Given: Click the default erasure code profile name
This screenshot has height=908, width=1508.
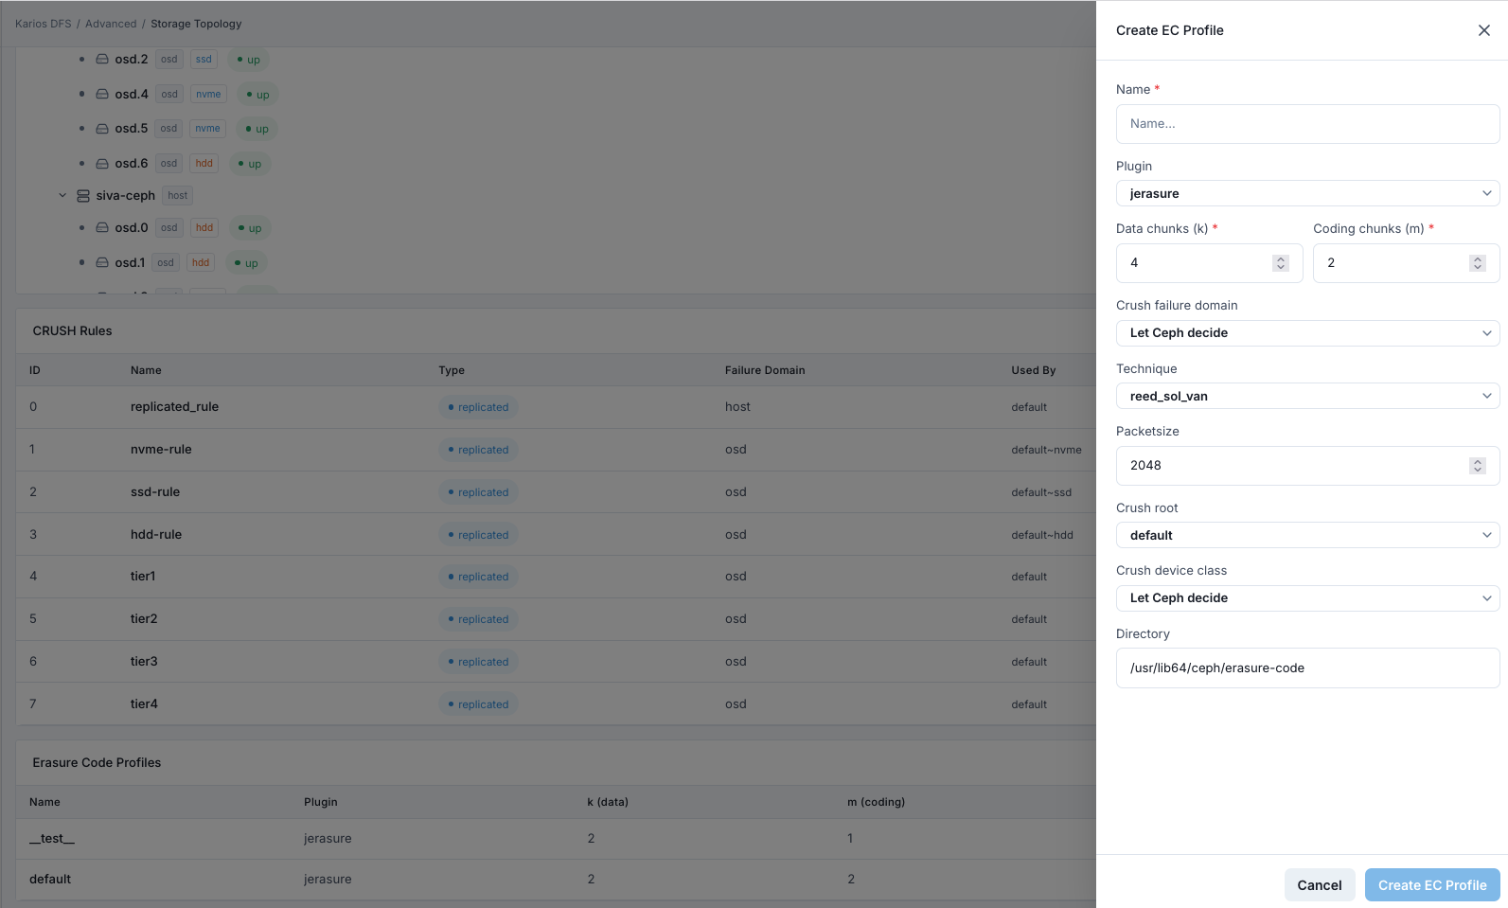Looking at the screenshot, I should [50, 880].
